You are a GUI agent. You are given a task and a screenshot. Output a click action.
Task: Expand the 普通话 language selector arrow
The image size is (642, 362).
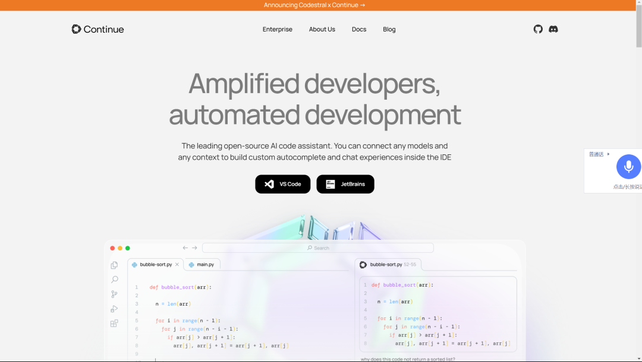pos(608,154)
